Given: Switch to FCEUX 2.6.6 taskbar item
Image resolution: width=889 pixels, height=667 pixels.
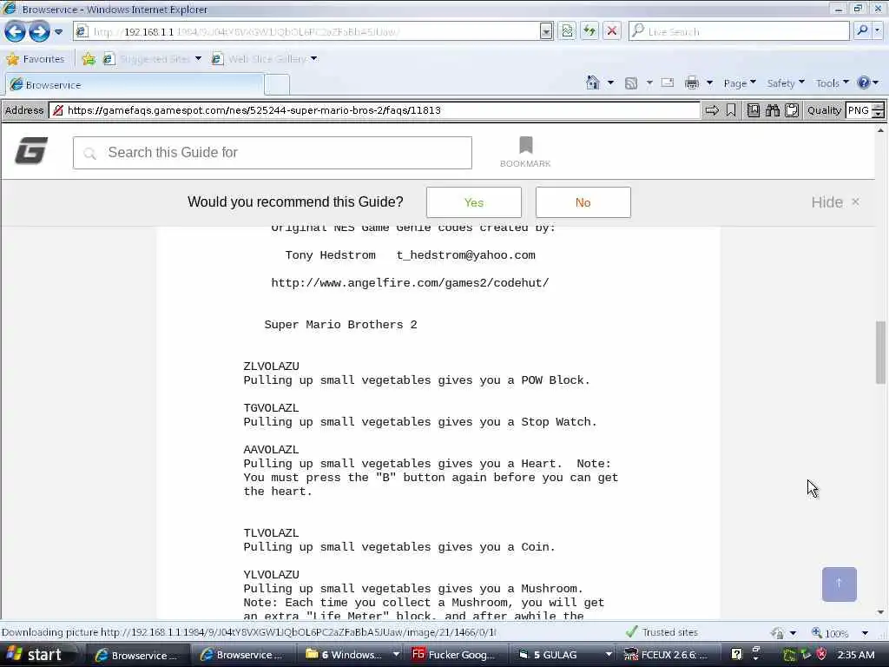Looking at the screenshot, I should tap(668, 655).
